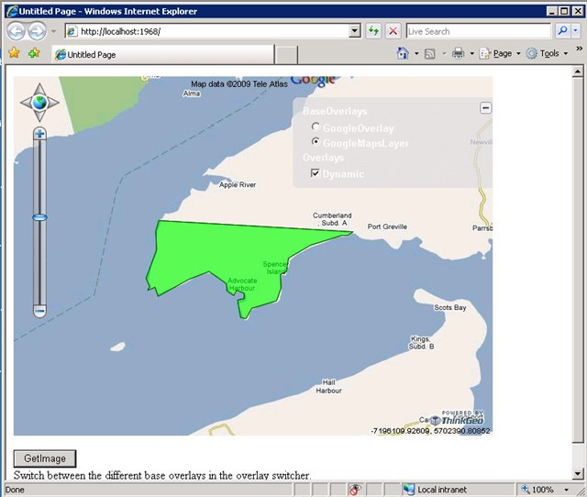This screenshot has width=587, height=497.
Task: Click the Internet Explorer title bar icon
Action: 12,11
